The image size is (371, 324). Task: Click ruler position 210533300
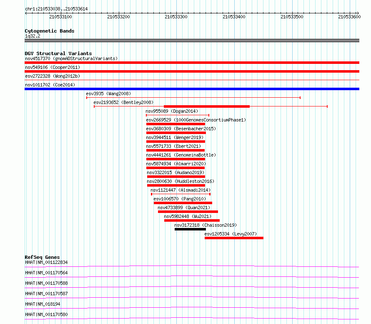[x=176, y=17]
